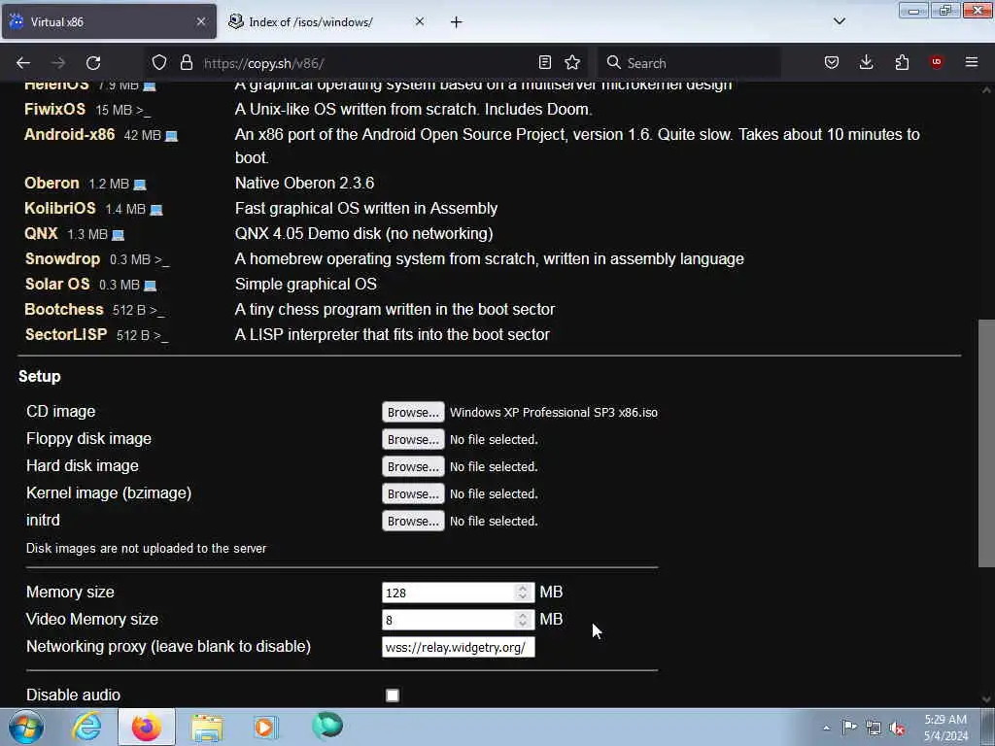This screenshot has height=746, width=995.
Task: Open the Extensions puzzle icon
Action: 902,62
